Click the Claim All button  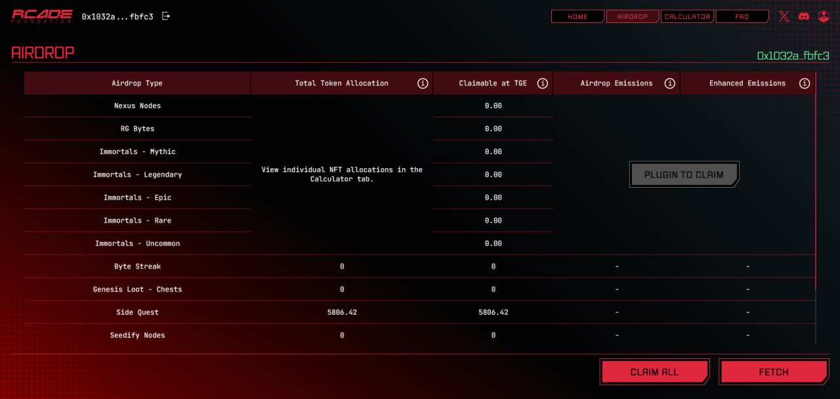click(654, 371)
